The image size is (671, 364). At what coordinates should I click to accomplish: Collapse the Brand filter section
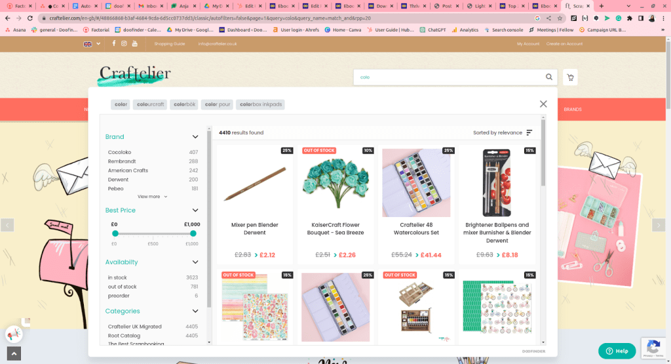[x=195, y=136]
